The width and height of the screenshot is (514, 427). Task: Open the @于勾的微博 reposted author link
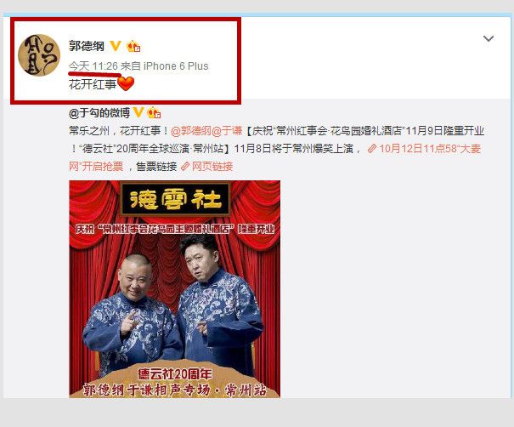tap(99, 112)
